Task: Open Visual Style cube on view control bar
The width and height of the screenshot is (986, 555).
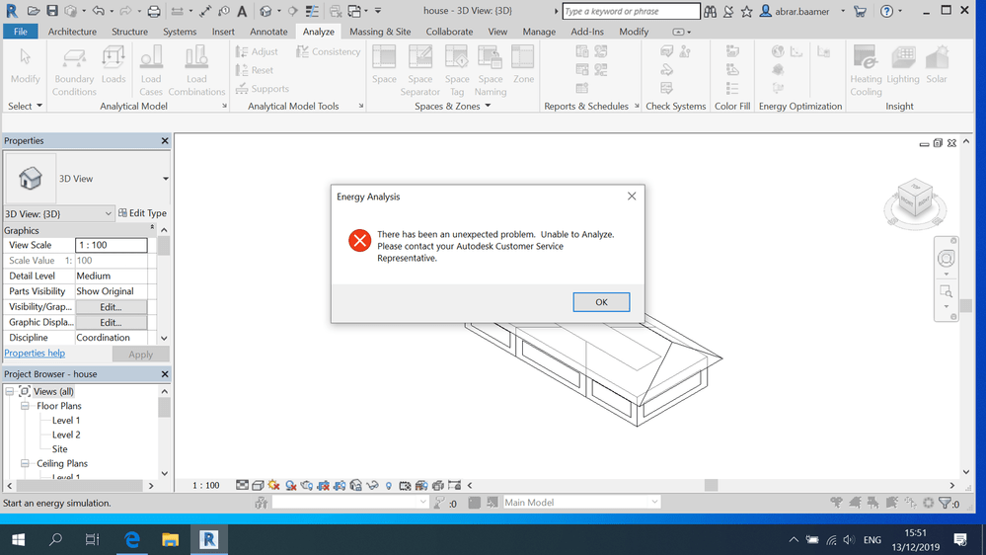Action: coord(258,485)
